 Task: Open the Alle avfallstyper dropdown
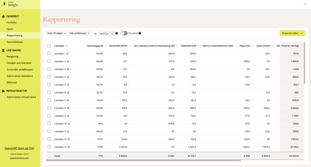pyautogui.click(x=79, y=33)
